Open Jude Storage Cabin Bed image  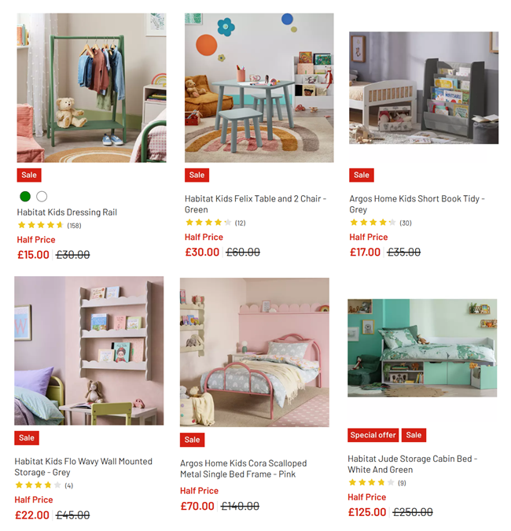422,348
